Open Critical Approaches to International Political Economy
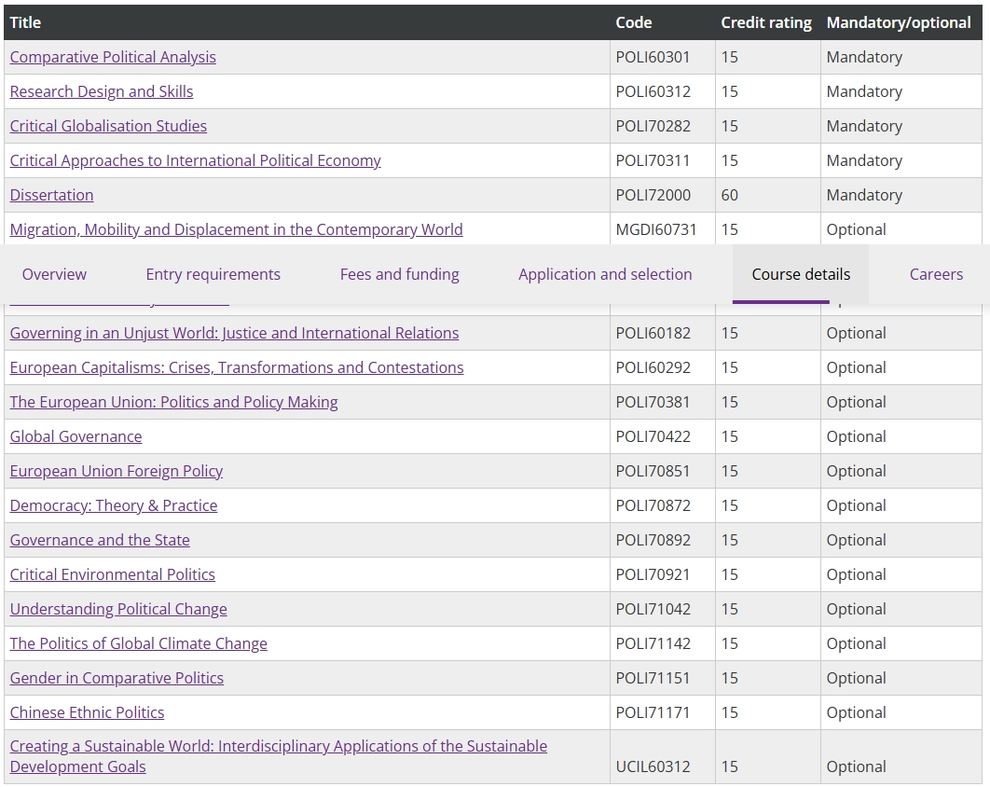The height and width of the screenshot is (787, 990). click(195, 160)
